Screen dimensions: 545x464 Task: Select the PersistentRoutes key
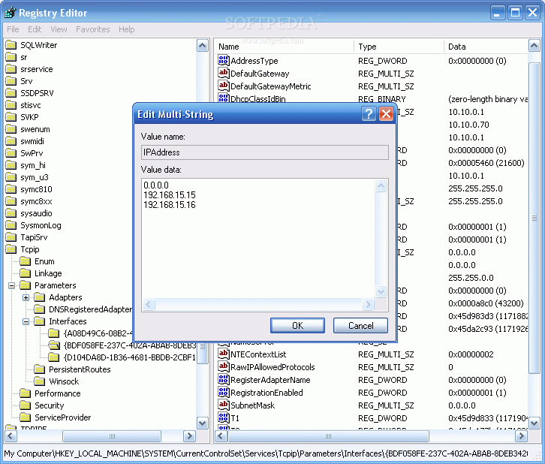point(79,369)
